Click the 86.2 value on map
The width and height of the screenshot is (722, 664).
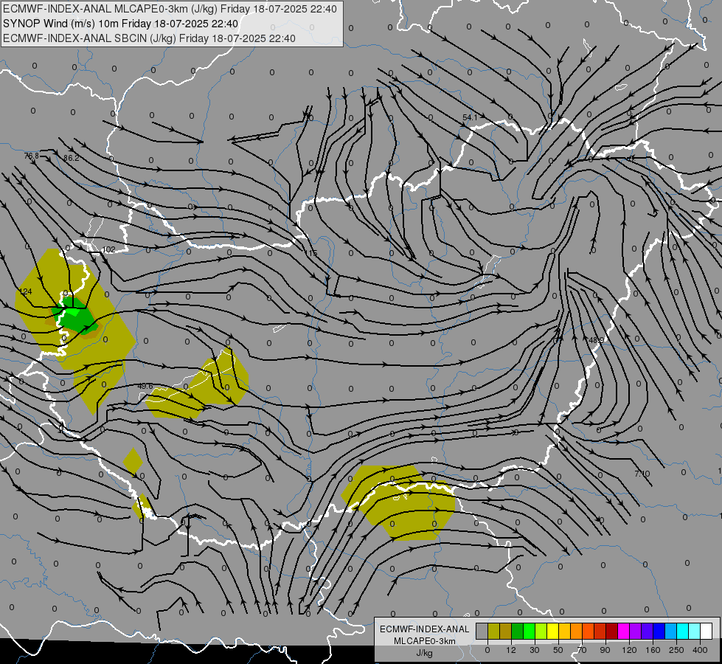72,158
